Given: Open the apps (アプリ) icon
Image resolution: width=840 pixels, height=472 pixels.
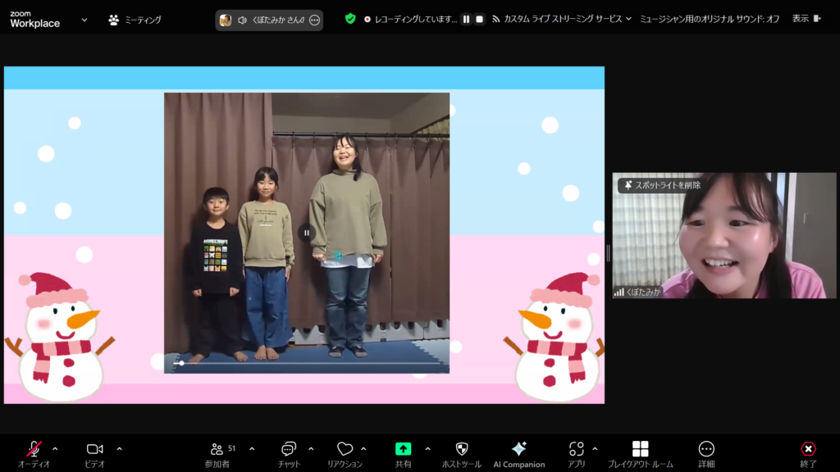Looking at the screenshot, I should click(x=576, y=449).
